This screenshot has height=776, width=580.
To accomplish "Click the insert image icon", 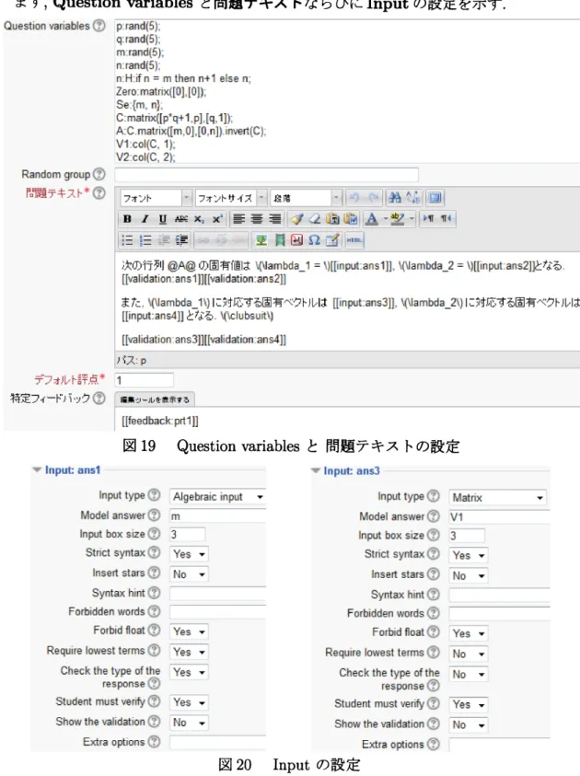I will pyautogui.click(x=261, y=240).
